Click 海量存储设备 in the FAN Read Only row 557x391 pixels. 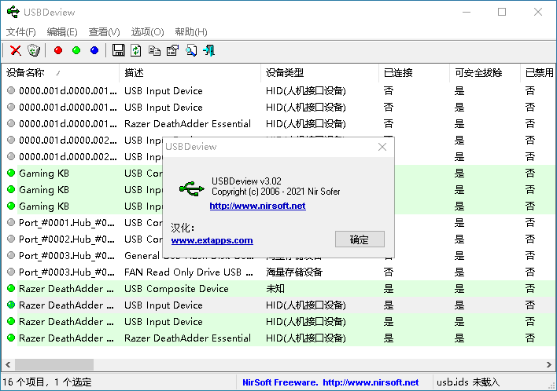click(294, 272)
